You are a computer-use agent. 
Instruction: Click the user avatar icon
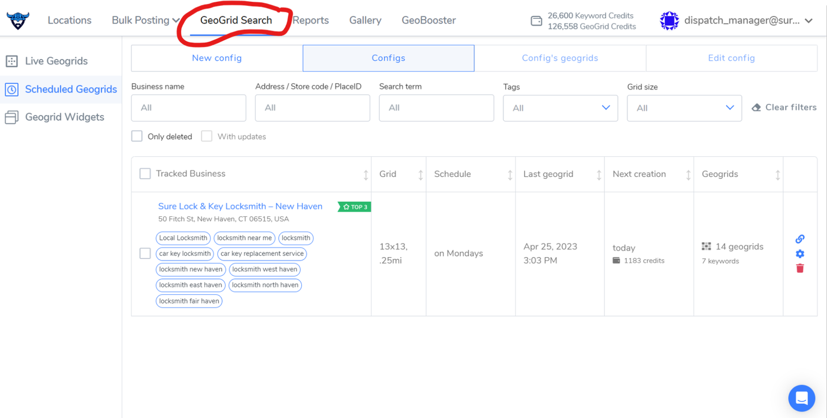[669, 21]
